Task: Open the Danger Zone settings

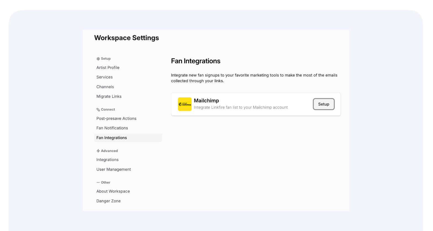Action: click(x=108, y=201)
